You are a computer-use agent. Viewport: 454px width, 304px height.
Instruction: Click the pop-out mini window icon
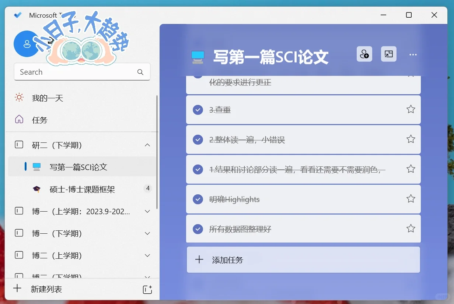[x=388, y=54]
